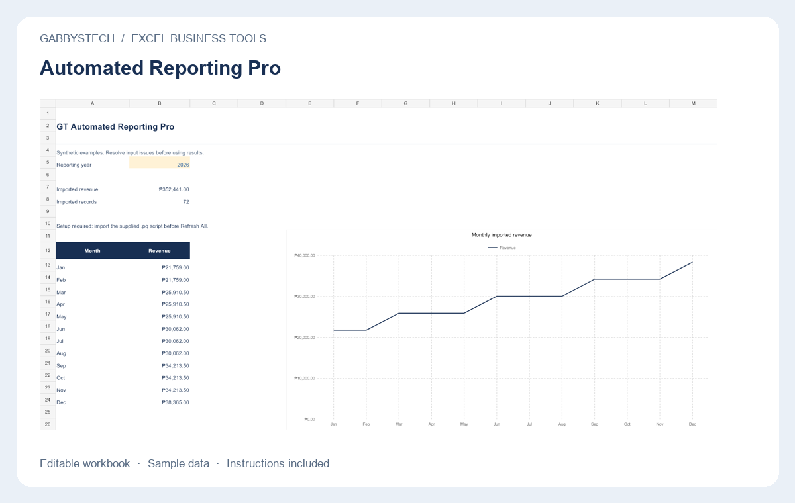This screenshot has width=795, height=503.
Task: Select column M header
Action: [694, 103]
